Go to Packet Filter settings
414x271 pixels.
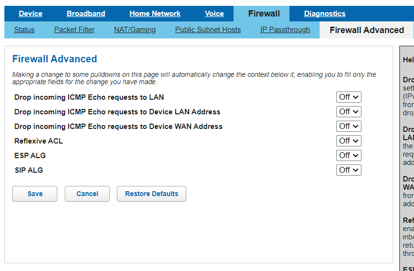[74, 30]
